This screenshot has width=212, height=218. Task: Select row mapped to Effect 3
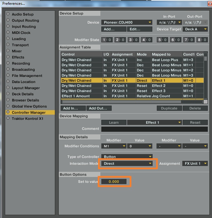tap(132, 91)
